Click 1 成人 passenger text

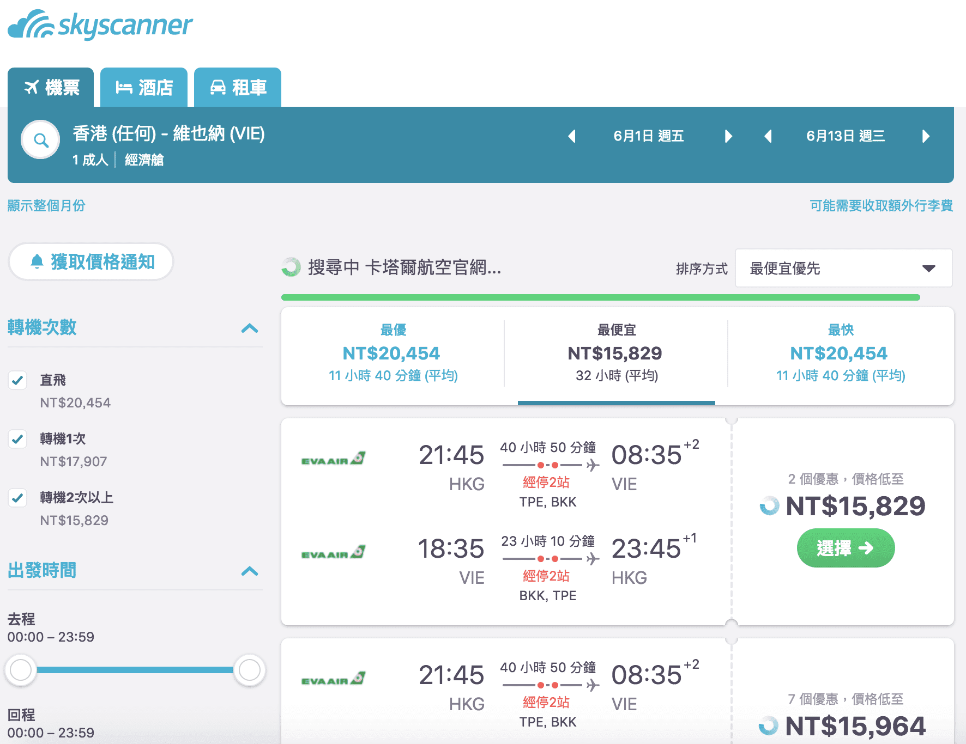90,160
